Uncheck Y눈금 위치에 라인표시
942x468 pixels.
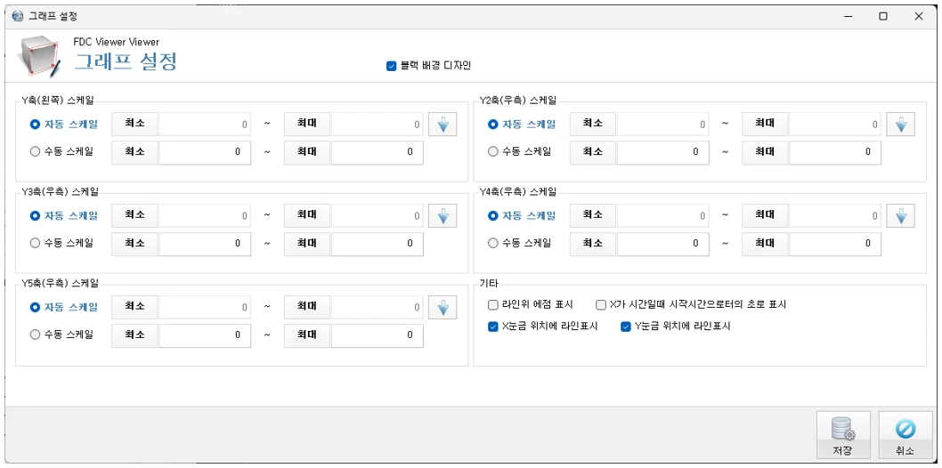coord(625,327)
